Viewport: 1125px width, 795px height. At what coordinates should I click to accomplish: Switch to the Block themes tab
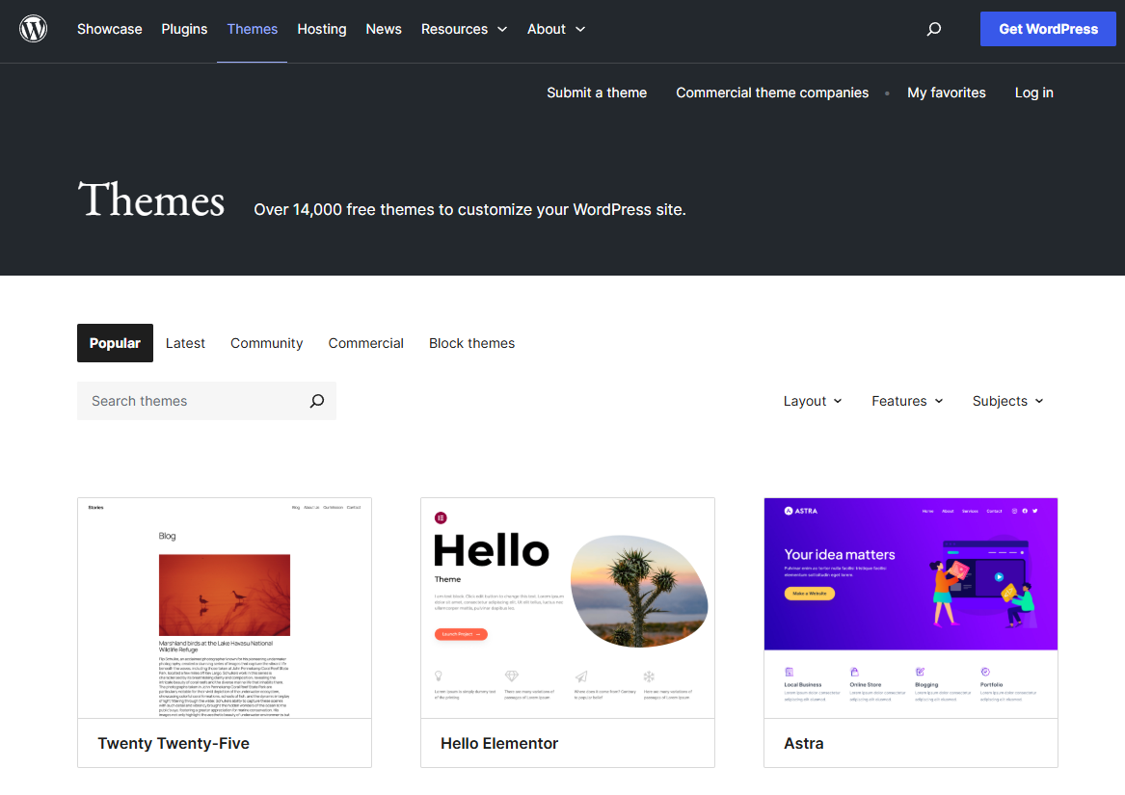click(471, 343)
